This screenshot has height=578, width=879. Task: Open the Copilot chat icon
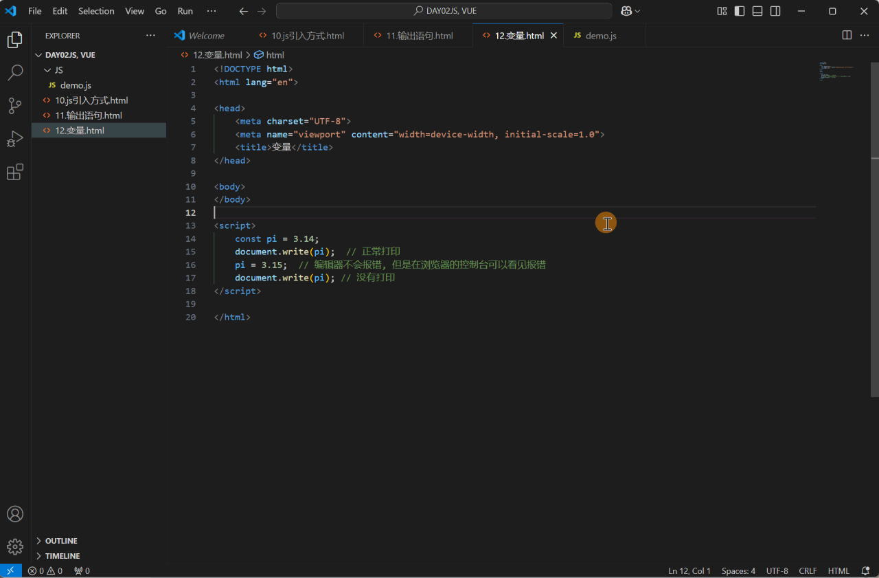[626, 11]
